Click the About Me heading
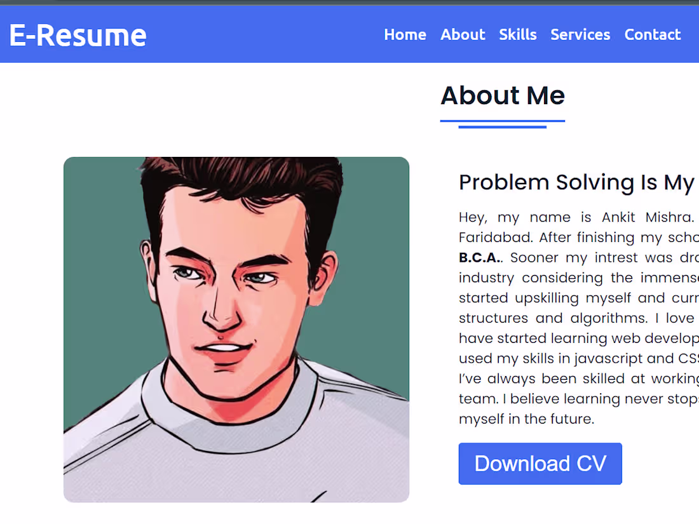 503,95
